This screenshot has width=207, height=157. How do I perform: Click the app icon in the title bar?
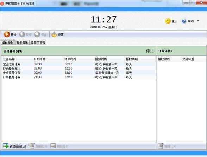2,4
